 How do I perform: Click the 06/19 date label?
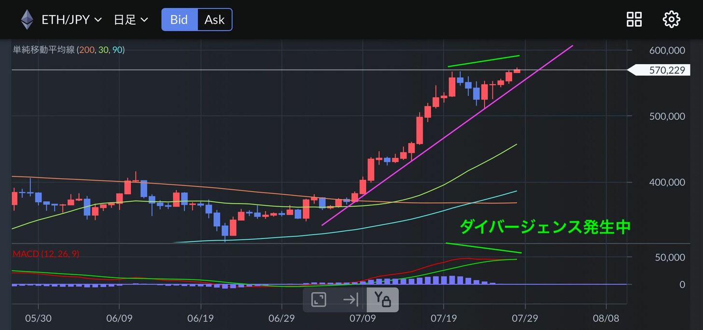pyautogui.click(x=200, y=319)
